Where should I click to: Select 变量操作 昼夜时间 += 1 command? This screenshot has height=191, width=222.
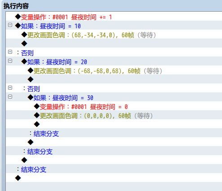tap(114, 16)
